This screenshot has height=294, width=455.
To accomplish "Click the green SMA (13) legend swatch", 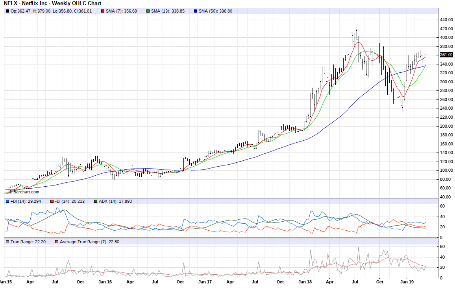I will pyautogui.click(x=148, y=11).
